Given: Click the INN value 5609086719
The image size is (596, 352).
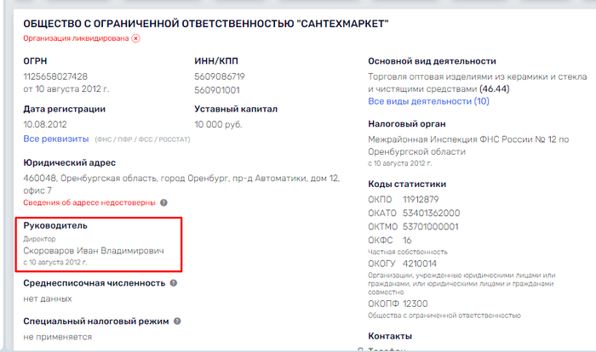Looking at the screenshot, I should coord(220,77).
